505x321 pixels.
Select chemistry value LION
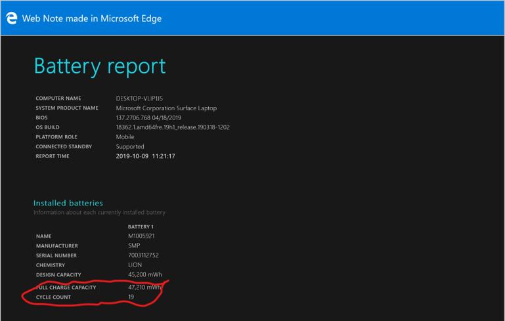pyautogui.click(x=135, y=265)
